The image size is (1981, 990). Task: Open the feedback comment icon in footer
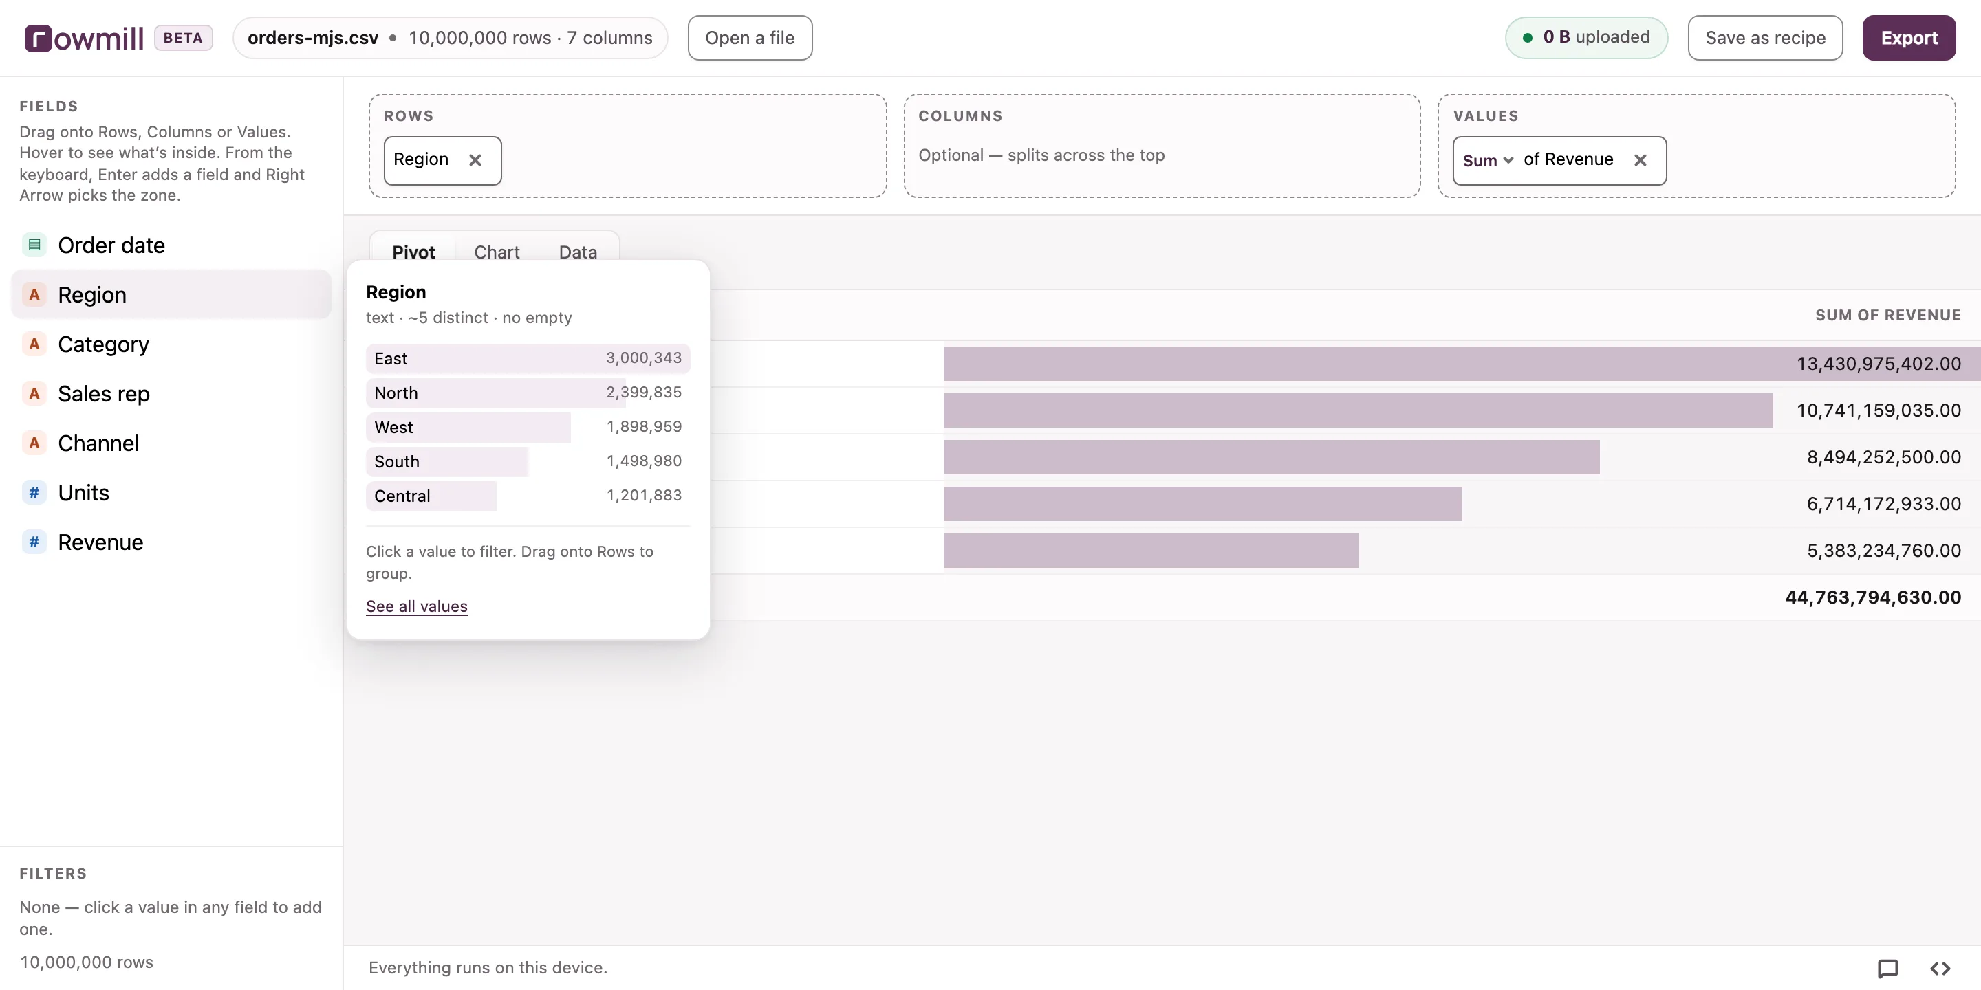pyautogui.click(x=1888, y=969)
